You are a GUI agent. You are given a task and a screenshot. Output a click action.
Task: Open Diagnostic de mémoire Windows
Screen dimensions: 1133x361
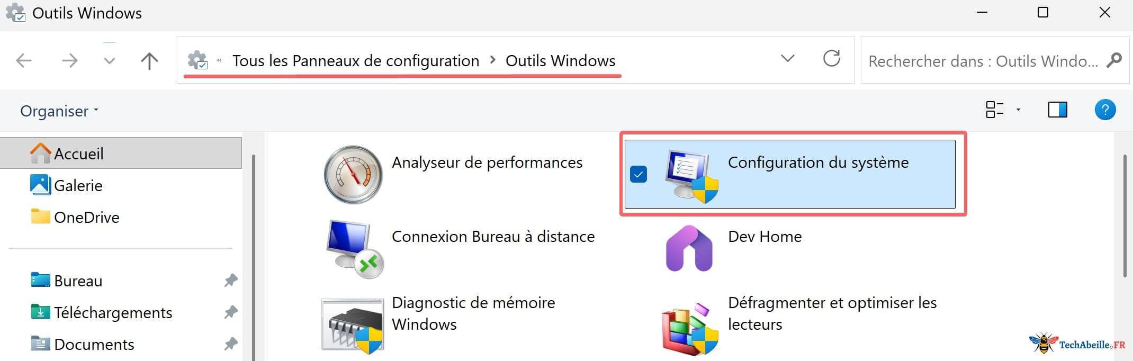[x=473, y=312]
